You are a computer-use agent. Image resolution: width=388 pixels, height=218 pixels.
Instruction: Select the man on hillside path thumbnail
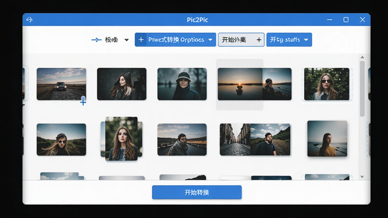[x=271, y=140]
